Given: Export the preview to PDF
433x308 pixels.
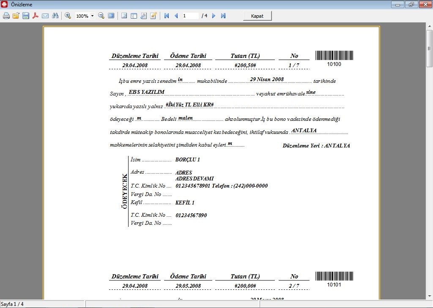Looking at the screenshot, I should pyautogui.click(x=36, y=16).
